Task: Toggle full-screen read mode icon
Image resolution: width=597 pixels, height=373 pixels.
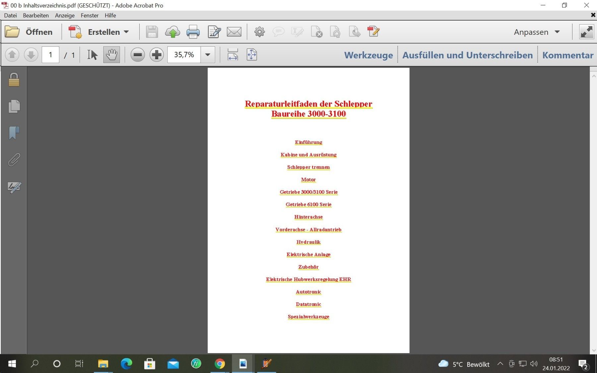Action: point(586,32)
